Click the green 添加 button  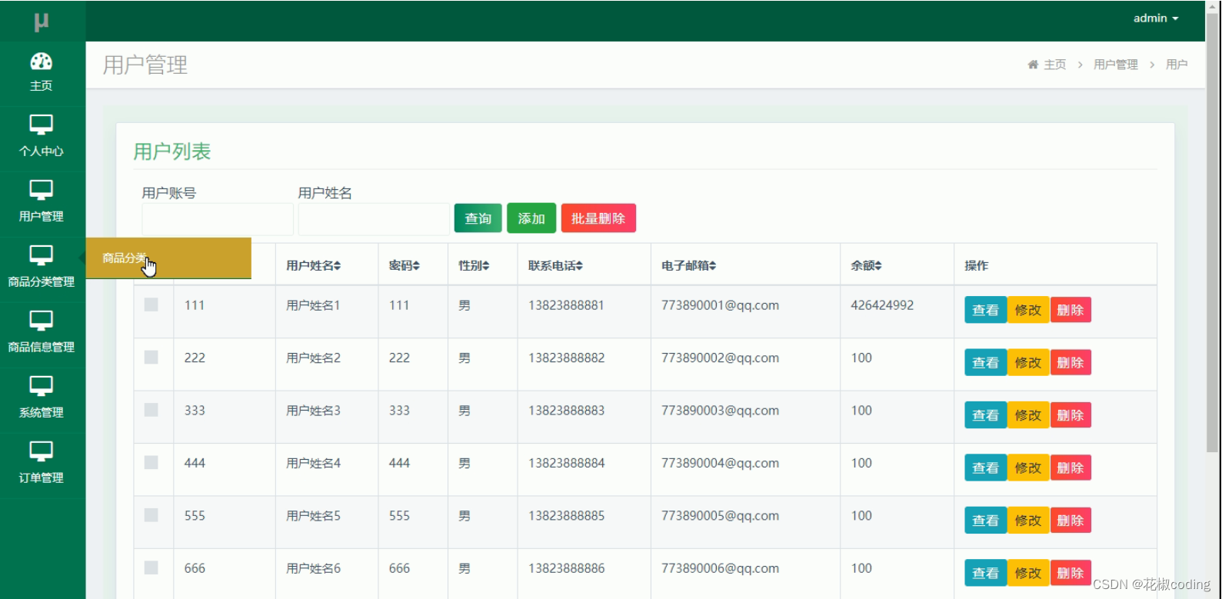tap(531, 218)
